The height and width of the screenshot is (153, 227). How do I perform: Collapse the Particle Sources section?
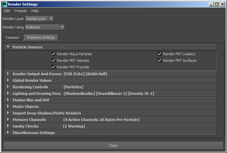(8, 47)
